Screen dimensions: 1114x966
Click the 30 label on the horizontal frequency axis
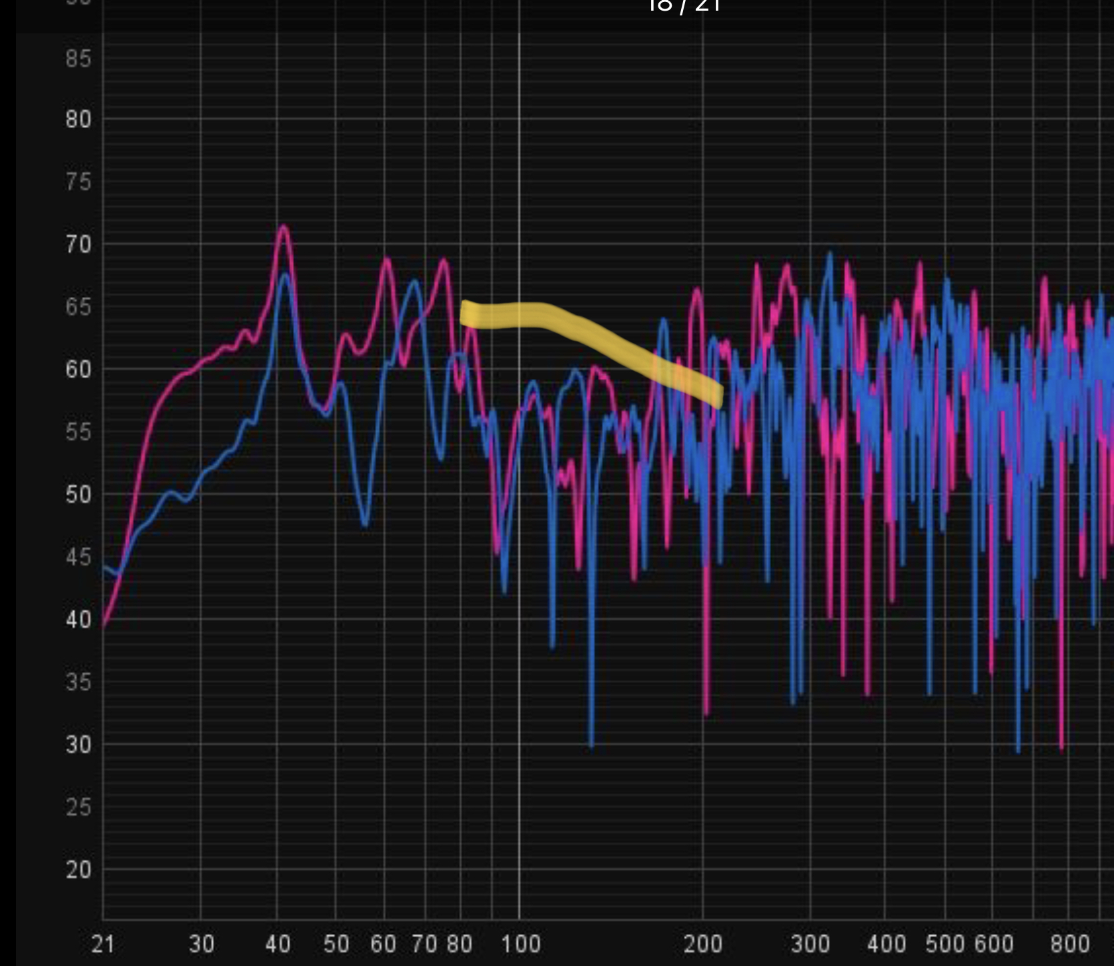tap(201, 944)
